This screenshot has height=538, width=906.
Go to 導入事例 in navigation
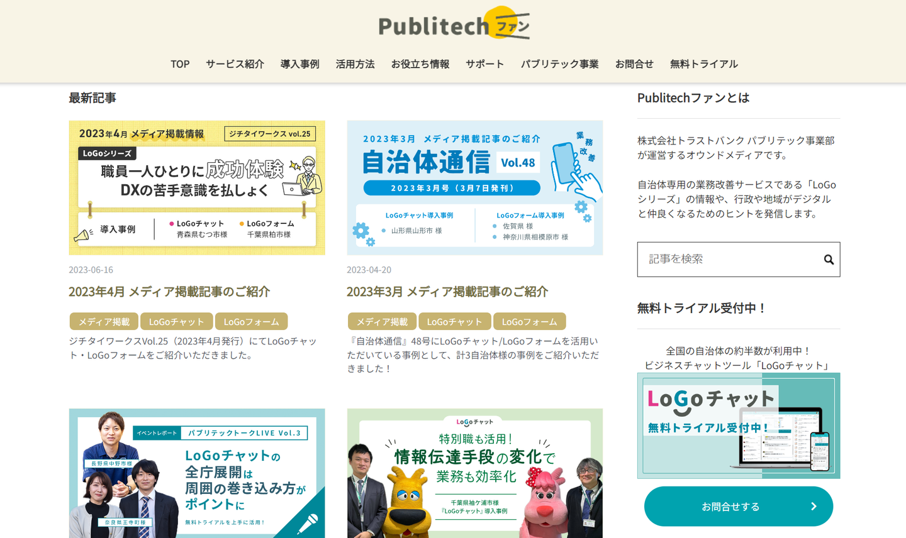(x=299, y=64)
